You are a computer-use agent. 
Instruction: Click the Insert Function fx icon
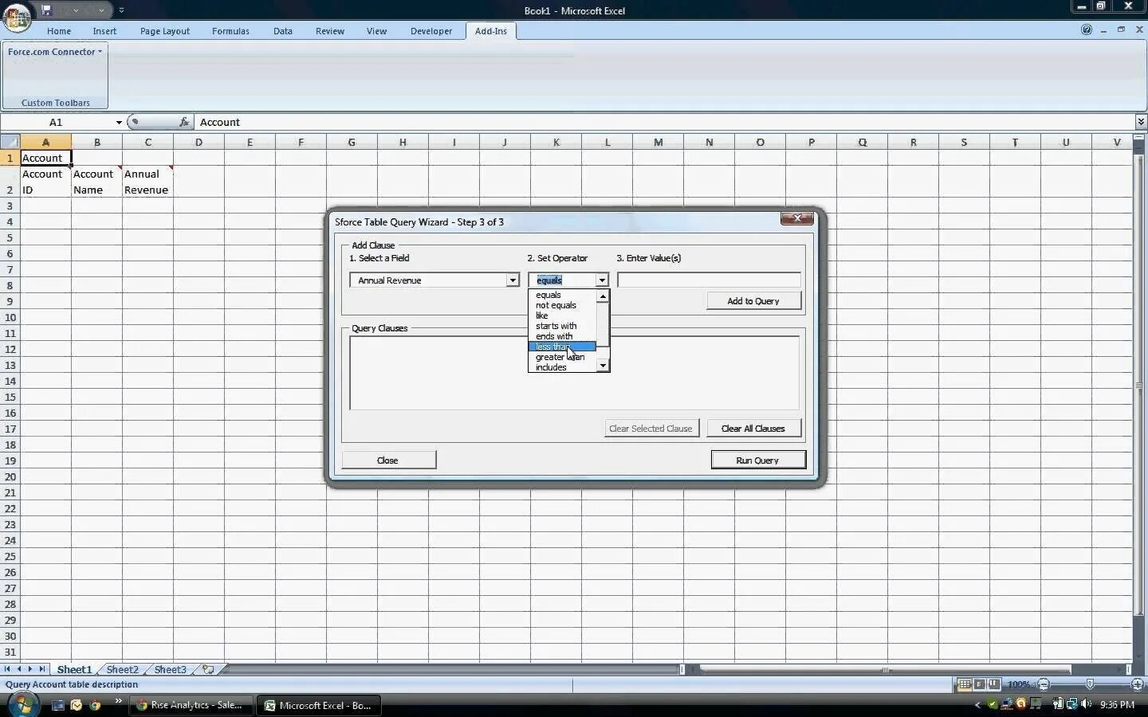tap(184, 122)
